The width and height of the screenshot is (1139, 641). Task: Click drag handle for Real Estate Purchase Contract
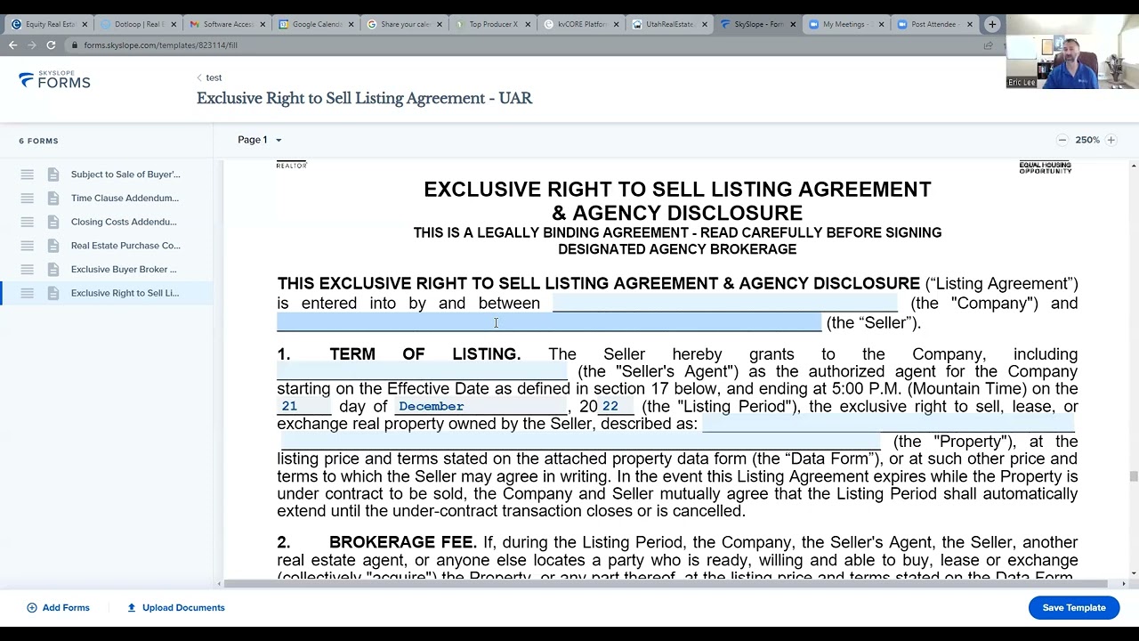27,246
